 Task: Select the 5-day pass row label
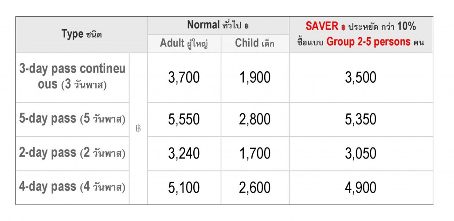72,120
